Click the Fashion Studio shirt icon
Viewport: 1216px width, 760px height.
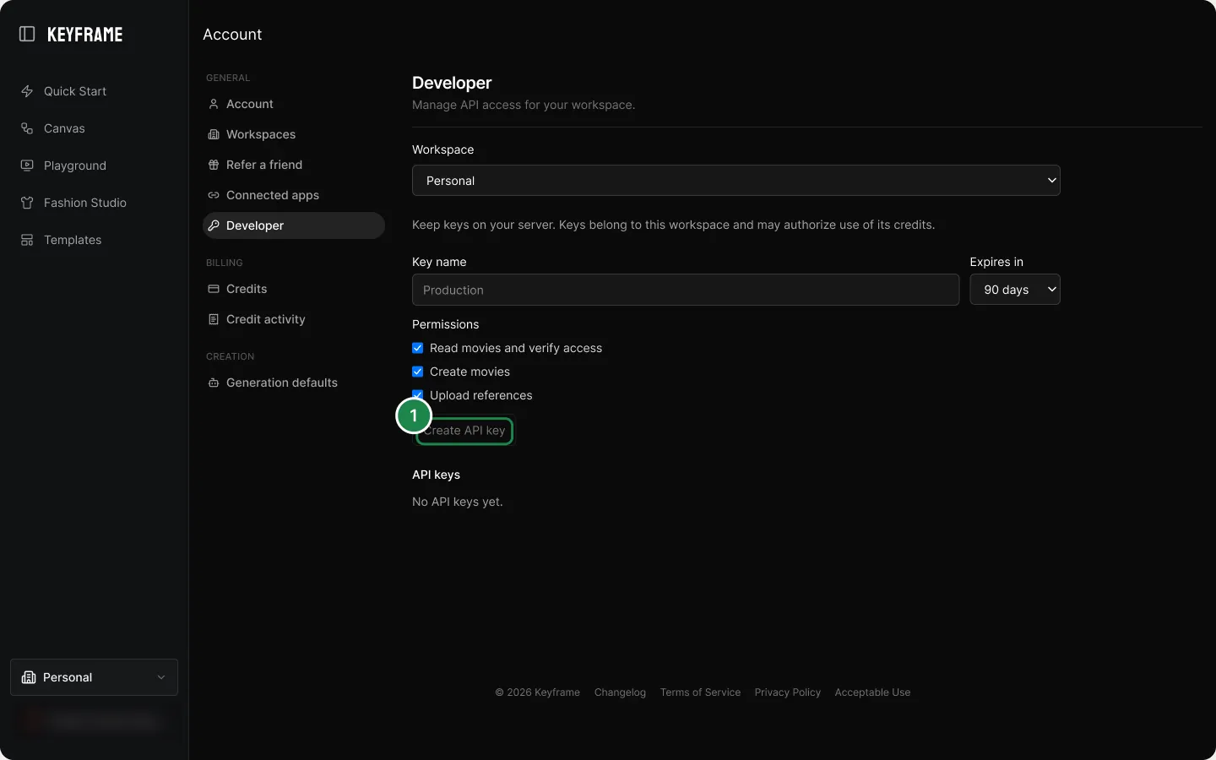tap(27, 203)
